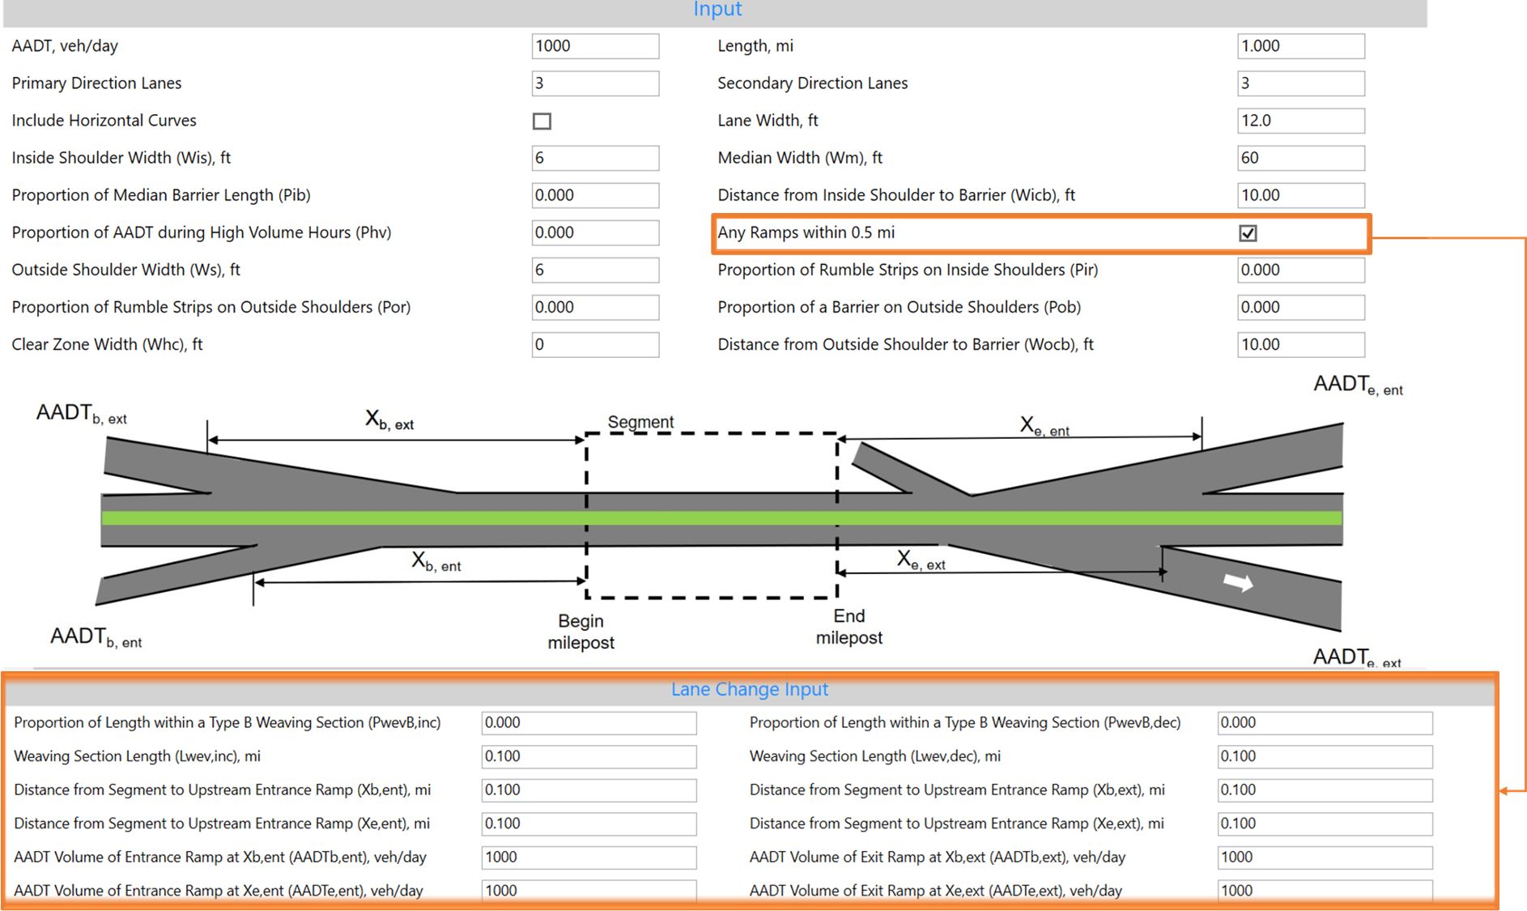Click the Lane Change Input header
1527x911 pixels.
click(749, 689)
